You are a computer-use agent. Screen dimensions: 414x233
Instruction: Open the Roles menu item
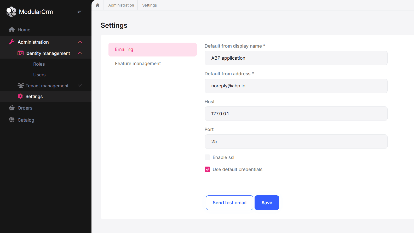point(39,64)
